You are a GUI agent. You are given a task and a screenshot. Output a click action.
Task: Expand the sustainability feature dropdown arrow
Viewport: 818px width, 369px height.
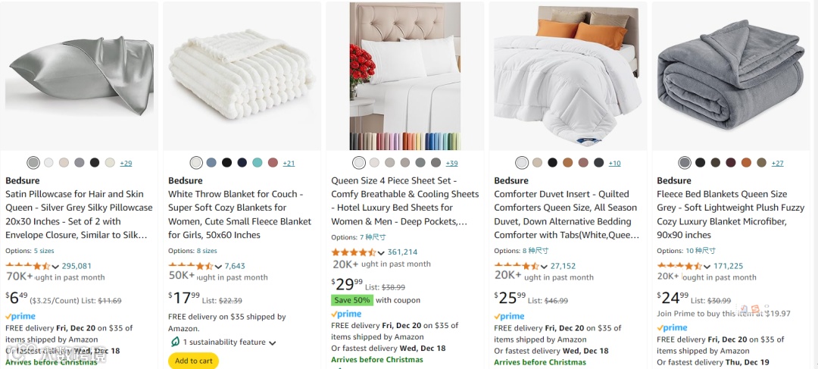point(273,343)
